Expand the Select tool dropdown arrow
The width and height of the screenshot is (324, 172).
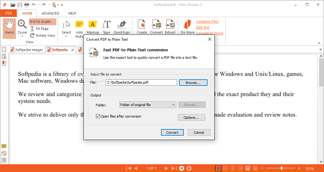pyautogui.click(x=66, y=36)
